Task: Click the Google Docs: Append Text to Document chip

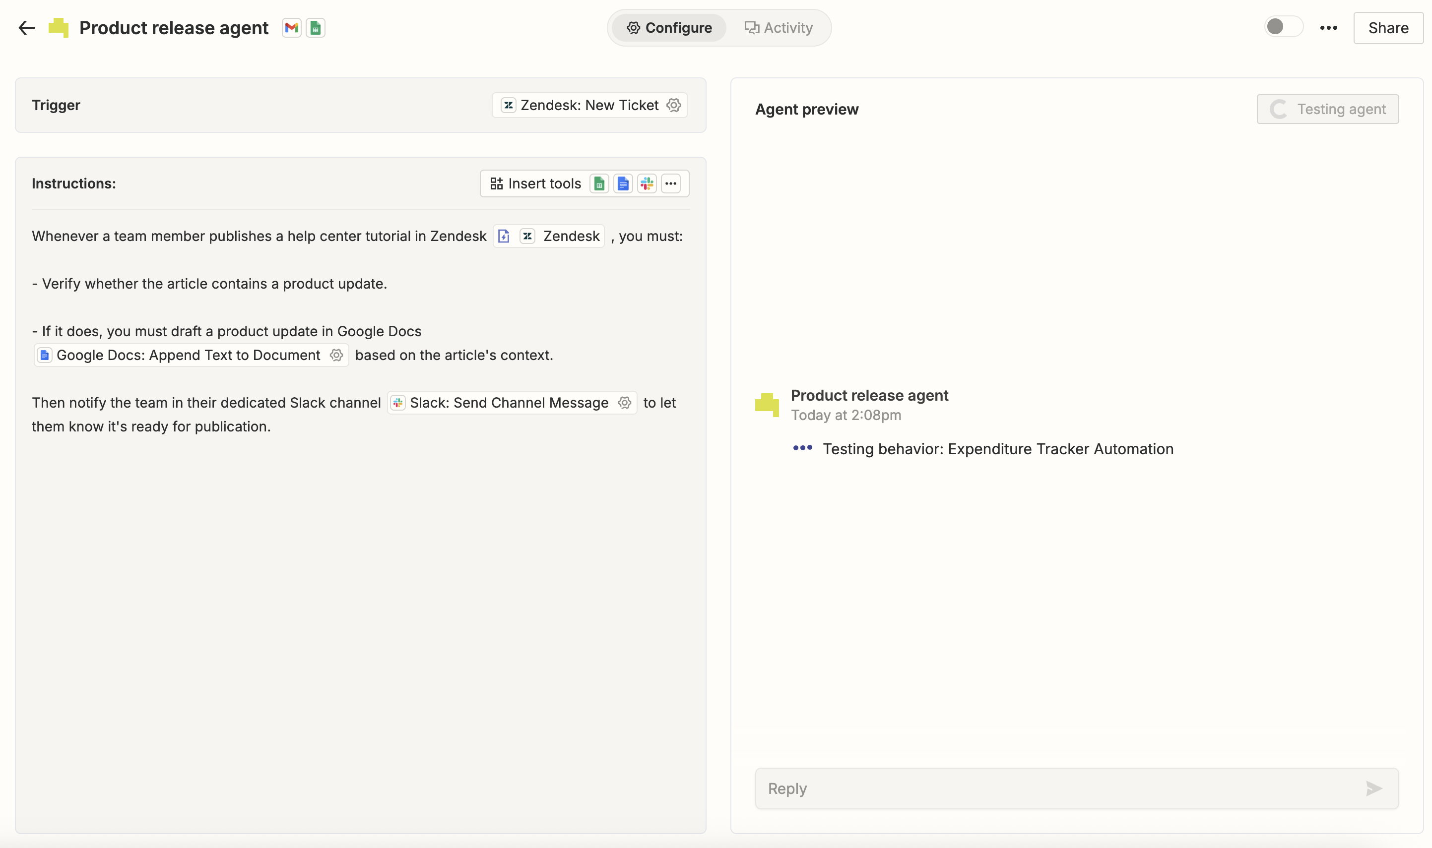Action: point(191,355)
